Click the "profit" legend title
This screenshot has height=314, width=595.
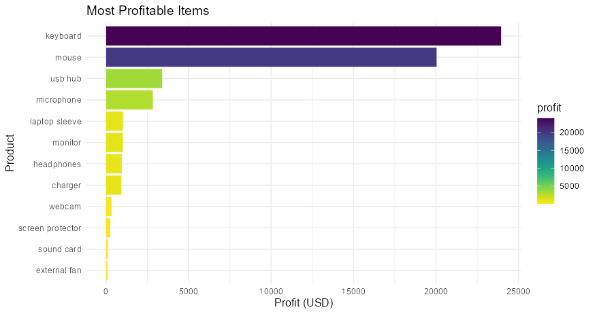[x=549, y=109]
